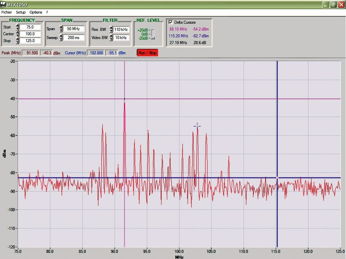This screenshot has height=259, width=346.
Task: Toggle the Delta Cursors checkbox
Action: point(171,22)
